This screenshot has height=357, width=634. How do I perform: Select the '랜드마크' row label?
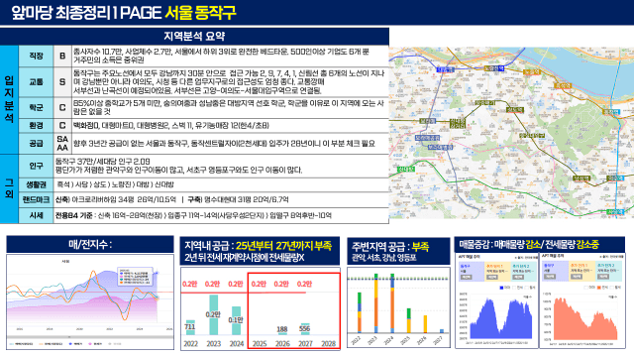[x=36, y=199]
